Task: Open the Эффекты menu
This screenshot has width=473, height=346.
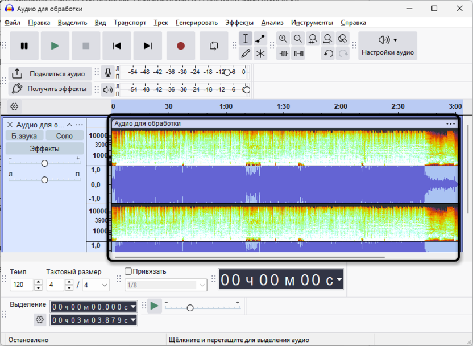Action: click(239, 23)
